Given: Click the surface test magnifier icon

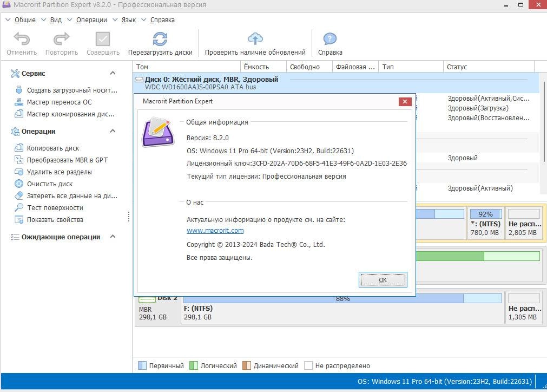Looking at the screenshot, I should tap(19, 207).
